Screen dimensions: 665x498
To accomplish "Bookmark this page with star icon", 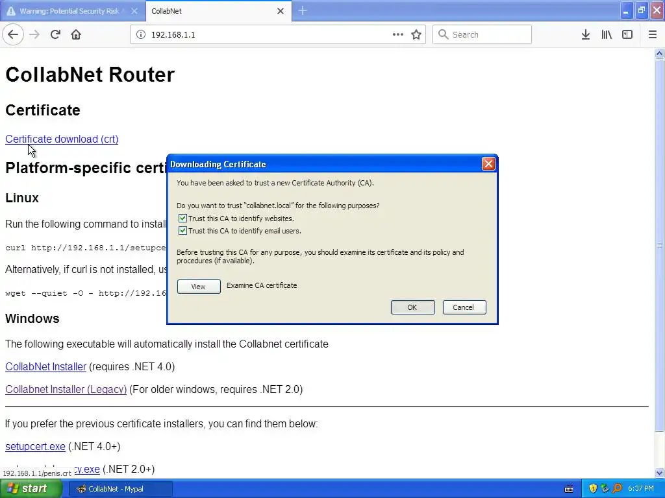I will (x=416, y=34).
